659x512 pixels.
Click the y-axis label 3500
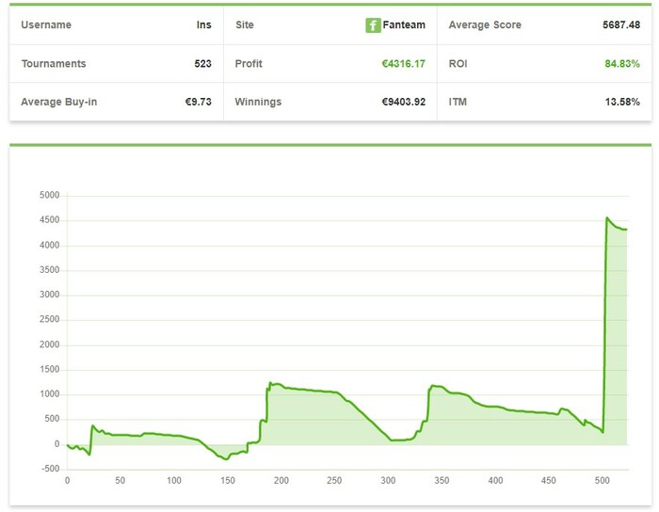50,270
